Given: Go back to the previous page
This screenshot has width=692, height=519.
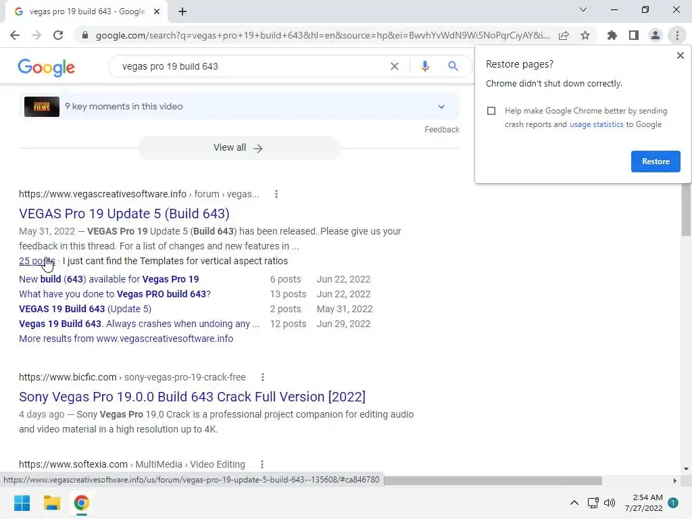Looking at the screenshot, I should point(15,35).
